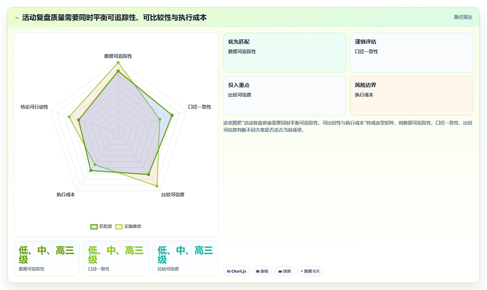Click the 匹配度 point on the 结论可行动性 axis
This screenshot has width=487, height=290.
click(79, 120)
